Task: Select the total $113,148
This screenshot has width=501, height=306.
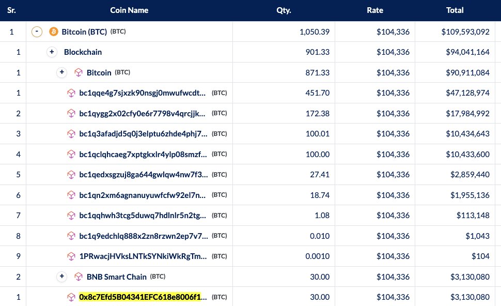Action: click(473, 216)
